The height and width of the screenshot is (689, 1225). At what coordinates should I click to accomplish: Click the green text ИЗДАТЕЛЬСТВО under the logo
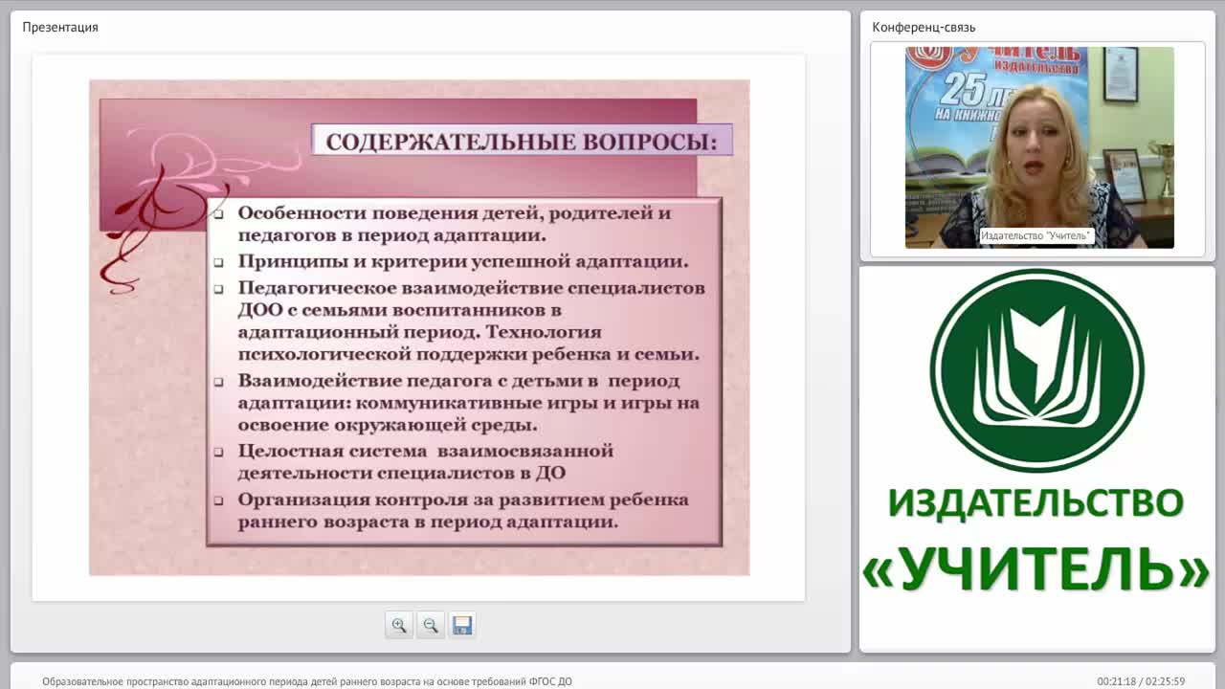coord(1036,502)
